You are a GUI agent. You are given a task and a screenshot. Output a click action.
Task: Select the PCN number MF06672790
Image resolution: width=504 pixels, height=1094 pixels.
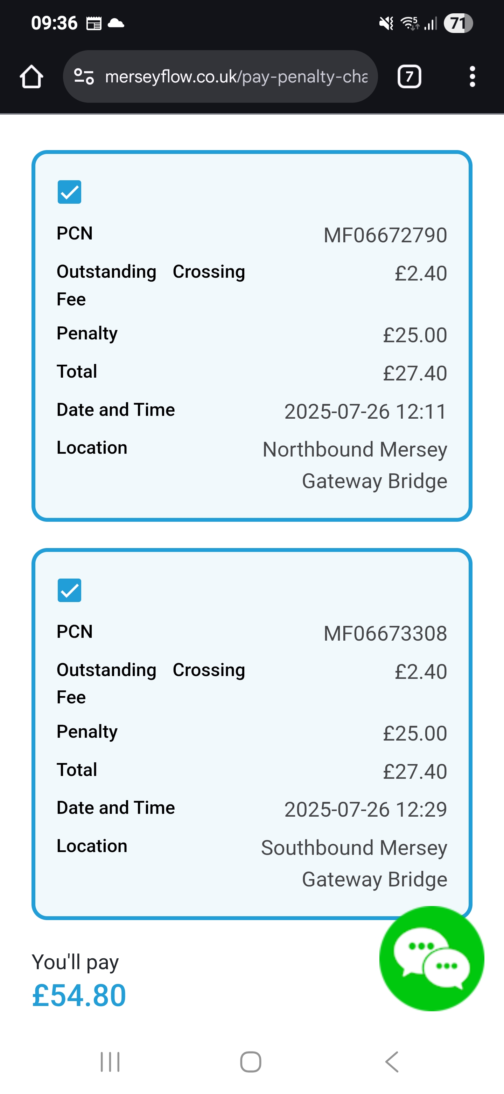pyautogui.click(x=385, y=235)
